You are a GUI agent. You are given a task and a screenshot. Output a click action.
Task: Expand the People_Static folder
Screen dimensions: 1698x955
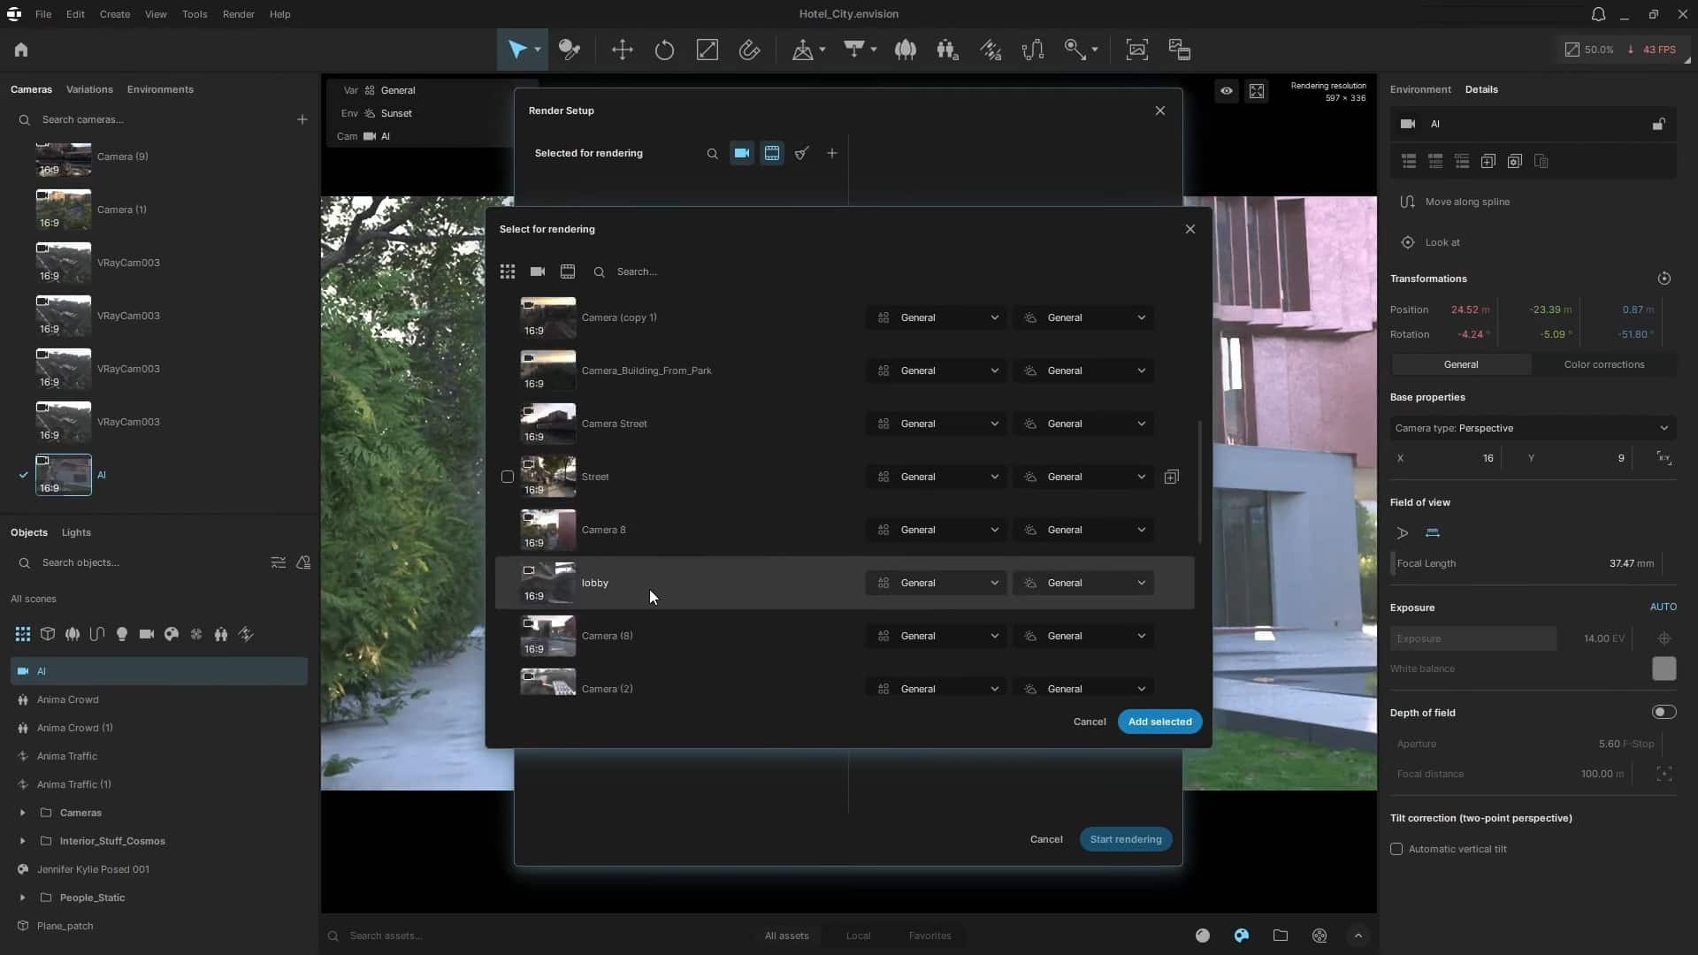point(22,898)
